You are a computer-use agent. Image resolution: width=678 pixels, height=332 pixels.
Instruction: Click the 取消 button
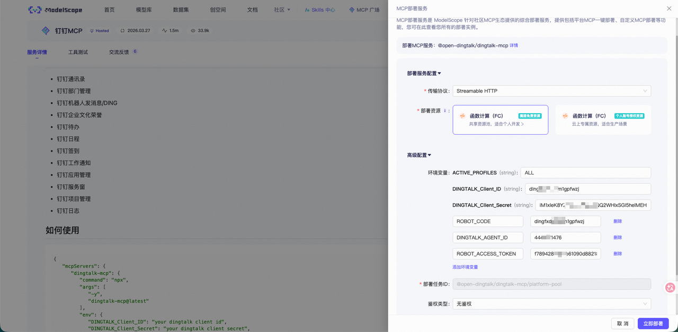[x=622, y=324]
